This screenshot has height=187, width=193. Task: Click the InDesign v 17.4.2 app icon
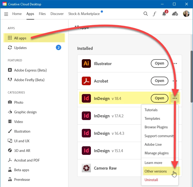(86, 116)
